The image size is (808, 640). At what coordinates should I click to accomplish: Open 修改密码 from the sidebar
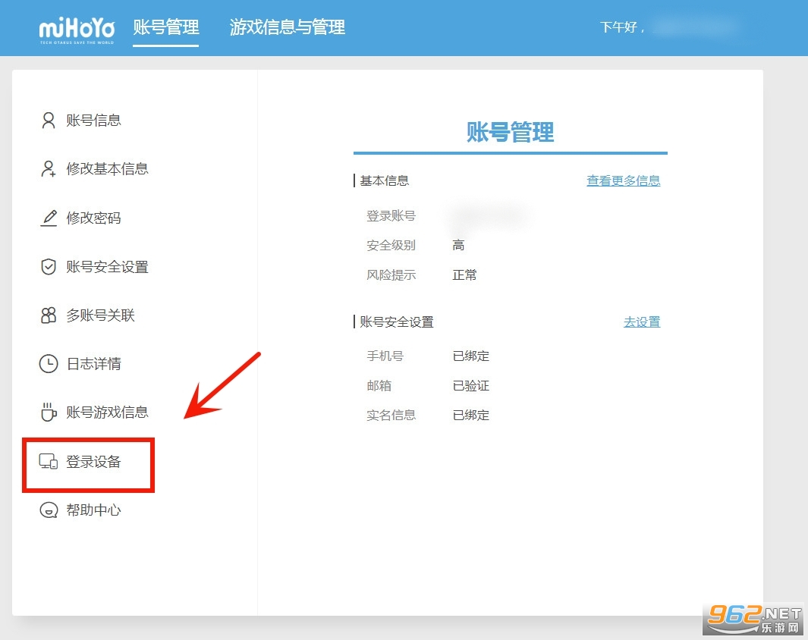[x=93, y=218]
